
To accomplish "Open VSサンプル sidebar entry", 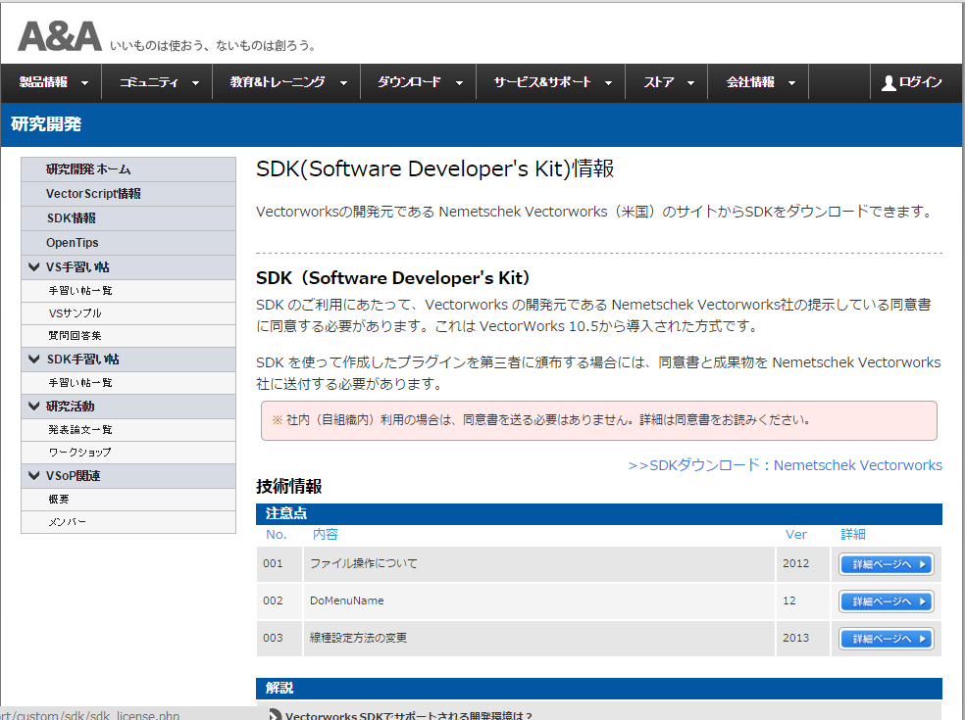I will click(128, 313).
